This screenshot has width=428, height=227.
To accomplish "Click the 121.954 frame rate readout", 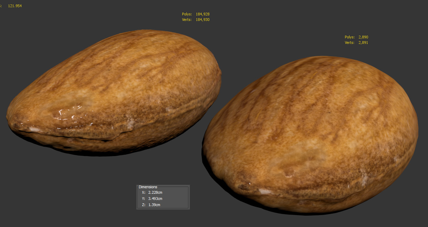I will point(15,6).
